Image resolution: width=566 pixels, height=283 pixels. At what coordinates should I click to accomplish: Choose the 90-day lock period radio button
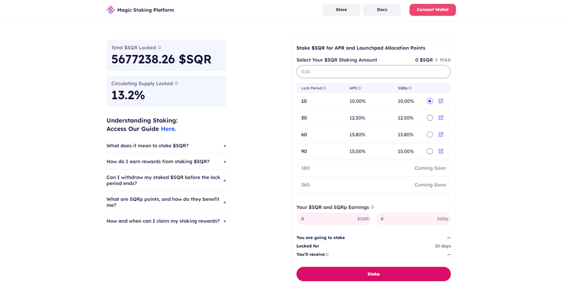pos(430,151)
